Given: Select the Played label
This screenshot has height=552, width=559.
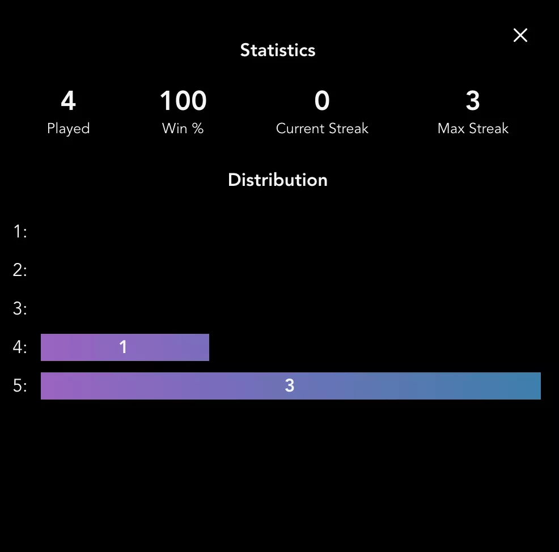Looking at the screenshot, I should click(x=68, y=129).
